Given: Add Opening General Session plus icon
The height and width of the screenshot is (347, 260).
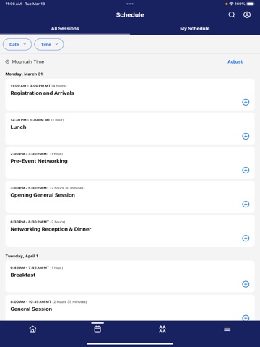Looking at the screenshot, I should tap(246, 205).
